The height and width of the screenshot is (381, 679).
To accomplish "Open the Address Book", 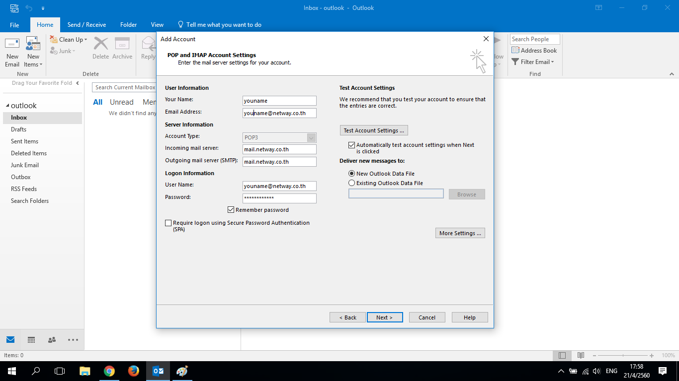I will tap(534, 51).
